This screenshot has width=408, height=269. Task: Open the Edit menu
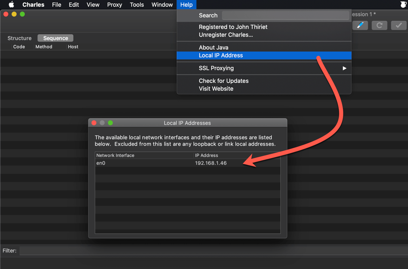point(74,5)
